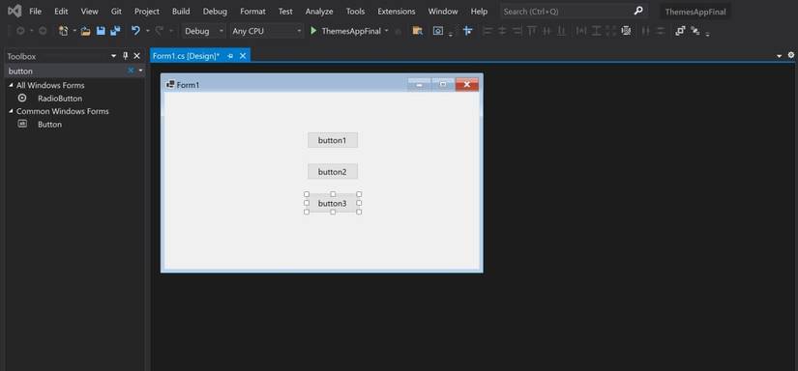Clear the toolbox search text

131,71
